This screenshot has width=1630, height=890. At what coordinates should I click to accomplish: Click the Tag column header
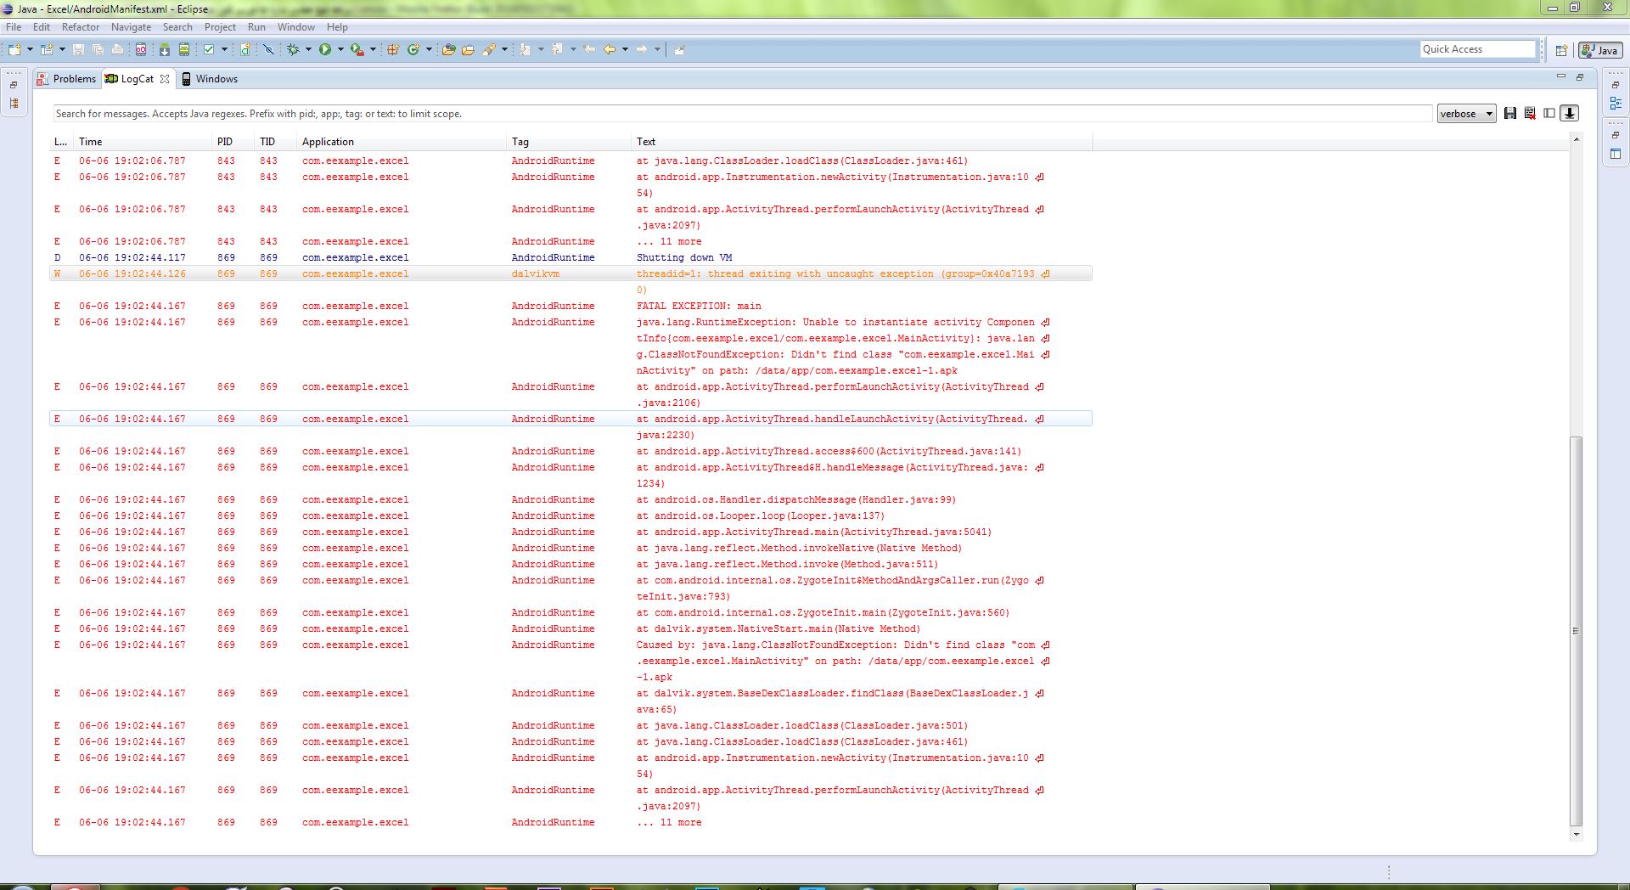pos(570,142)
